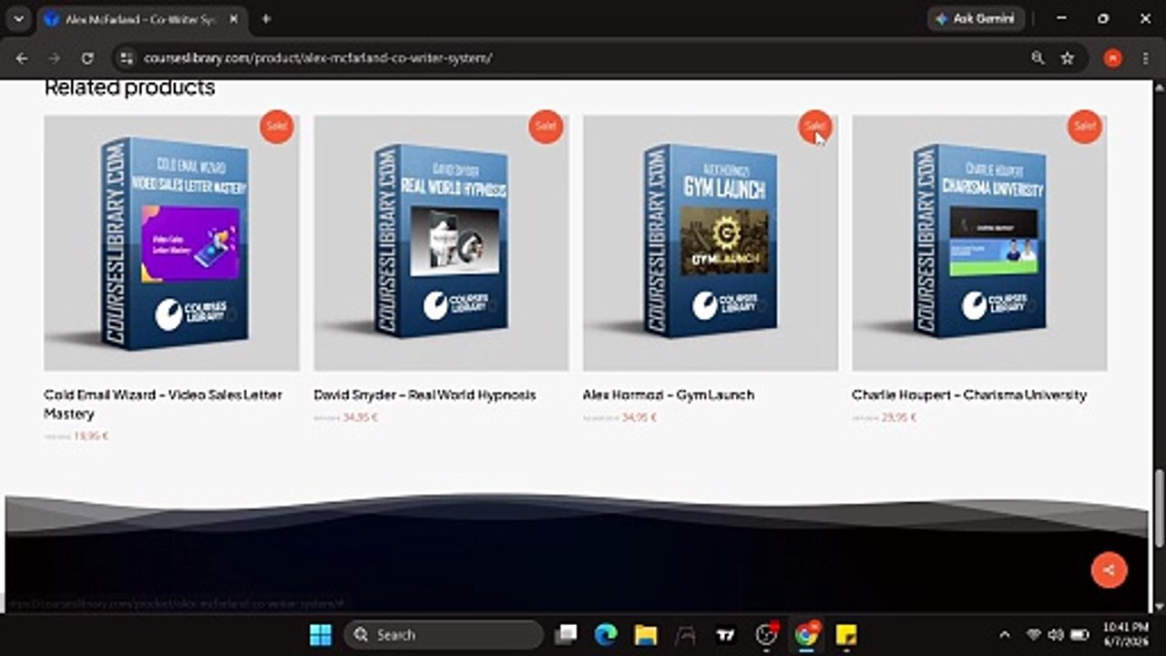Click Sale badge on Gym Launch card
1166x656 pixels.
815,127
